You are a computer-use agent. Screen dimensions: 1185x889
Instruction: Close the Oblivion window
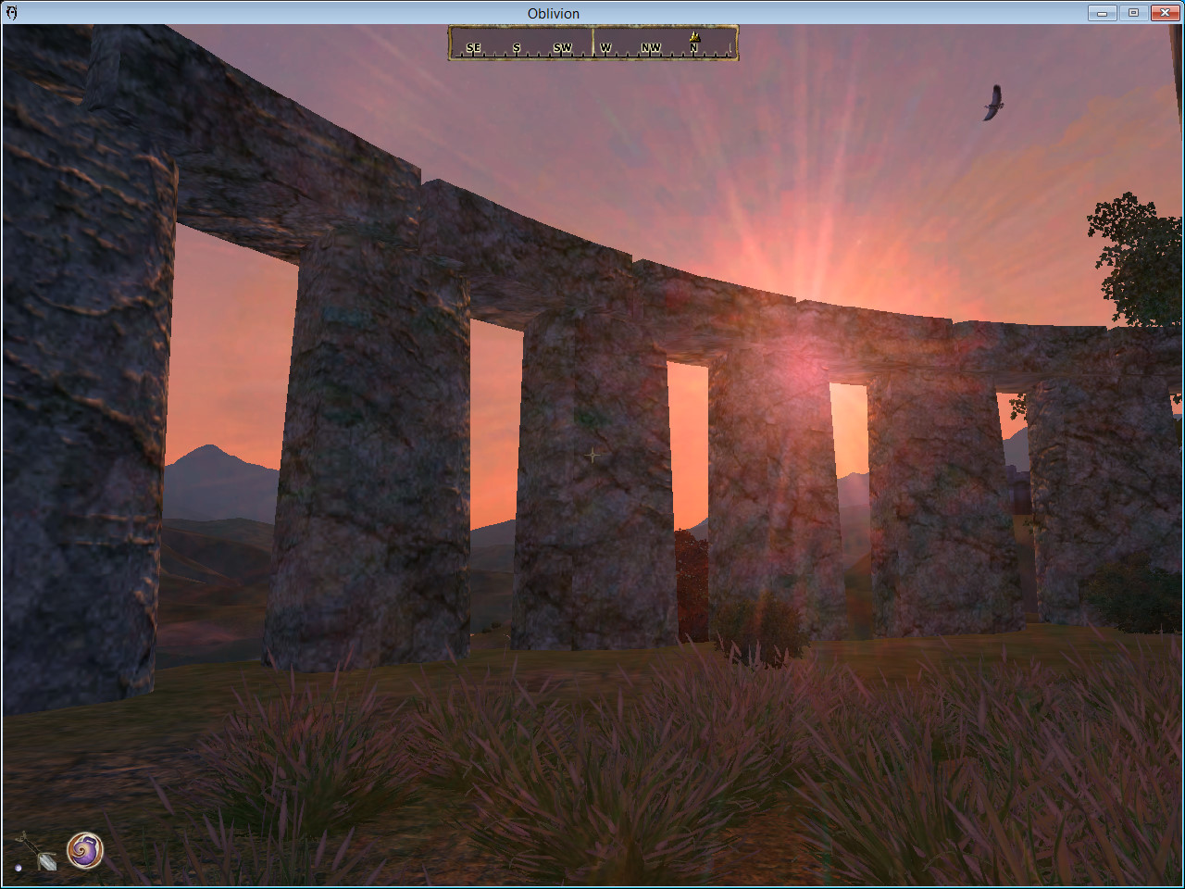click(x=1165, y=13)
